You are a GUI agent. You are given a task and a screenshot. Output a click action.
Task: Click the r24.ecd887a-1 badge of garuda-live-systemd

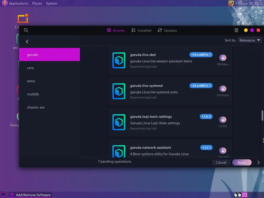[x=201, y=86]
